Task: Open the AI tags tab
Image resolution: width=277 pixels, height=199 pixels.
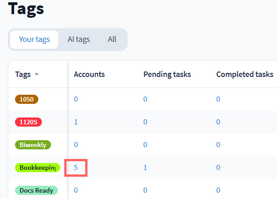Action: point(78,40)
